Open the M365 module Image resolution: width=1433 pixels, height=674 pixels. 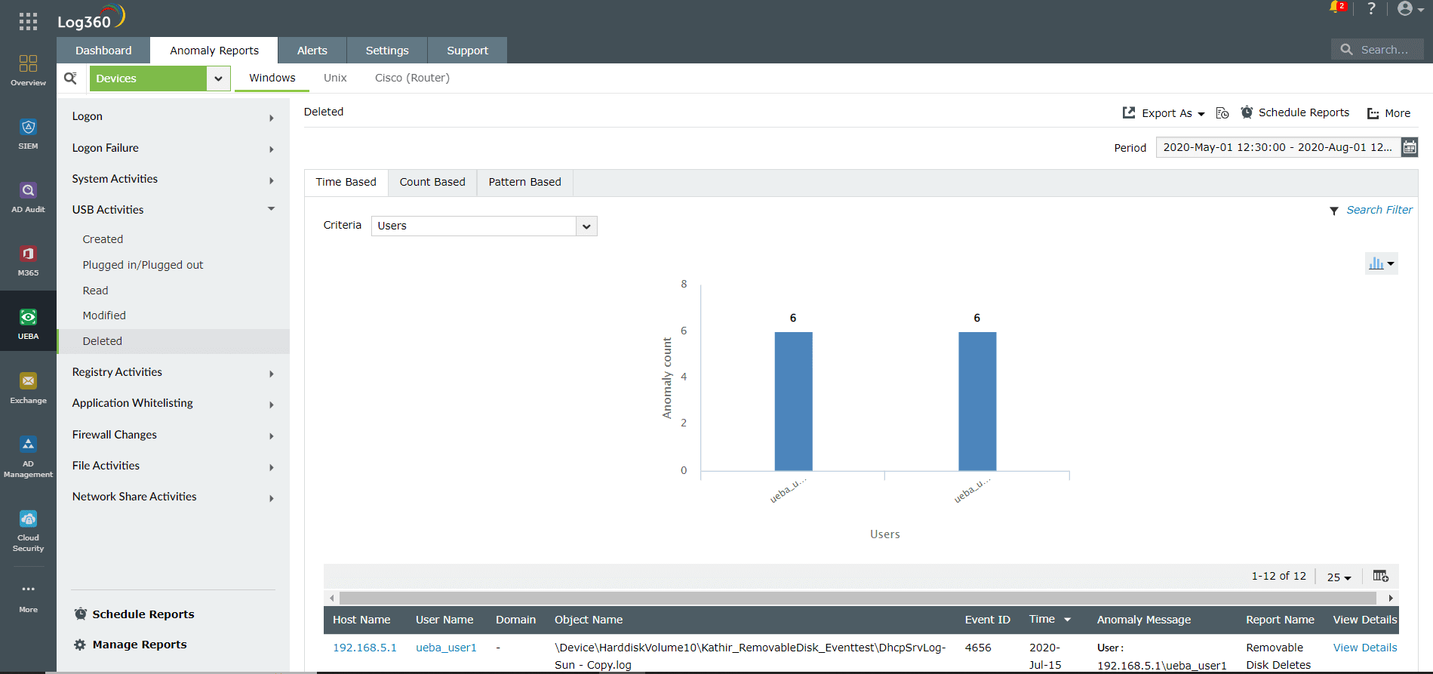[28, 260]
